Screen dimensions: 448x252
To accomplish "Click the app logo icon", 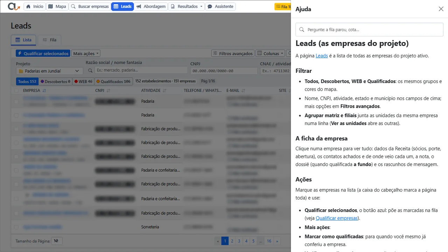I will coord(13,6).
